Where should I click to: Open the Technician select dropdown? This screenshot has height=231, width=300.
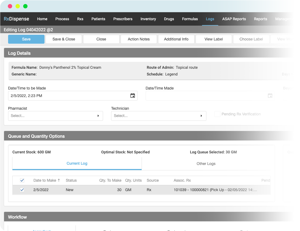(x=159, y=116)
